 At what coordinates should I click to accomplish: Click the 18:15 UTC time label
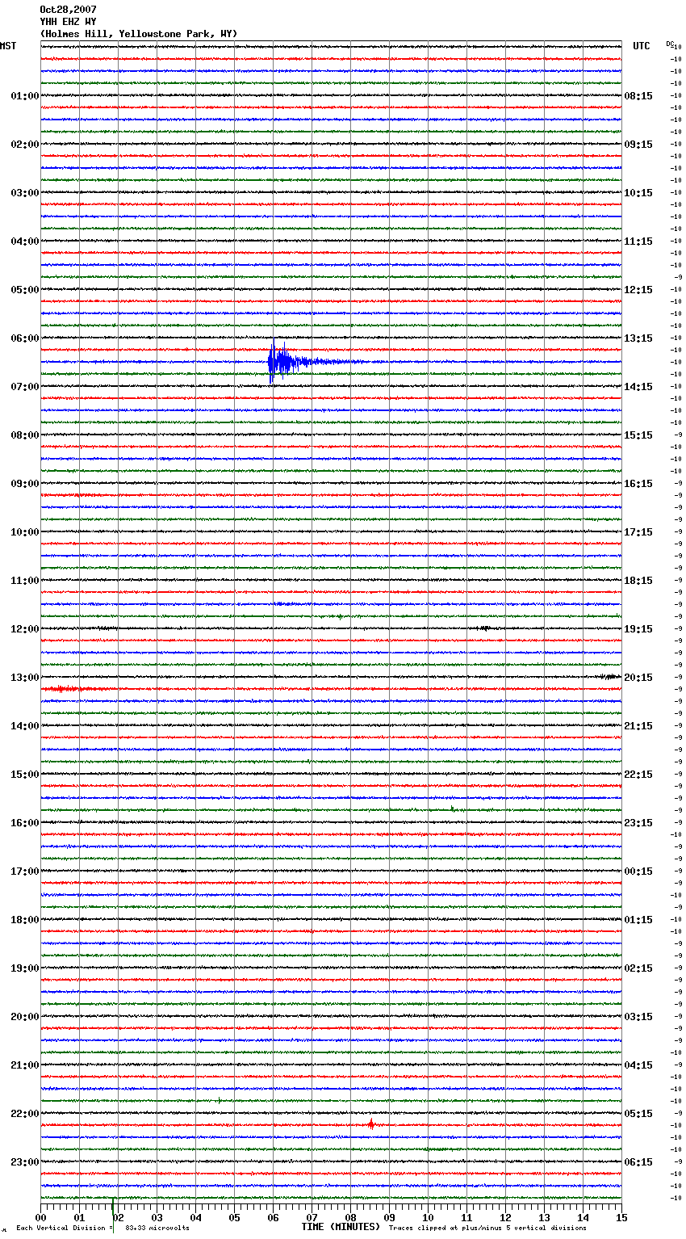[x=638, y=581]
